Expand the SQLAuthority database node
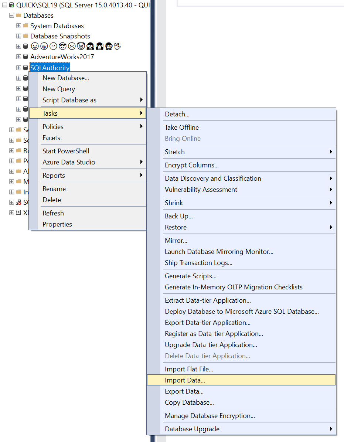The width and height of the screenshot is (344, 442). 18,68
